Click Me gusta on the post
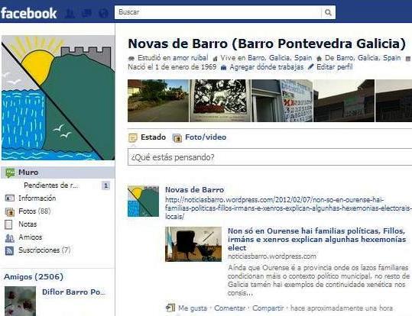 pyautogui.click(x=193, y=308)
